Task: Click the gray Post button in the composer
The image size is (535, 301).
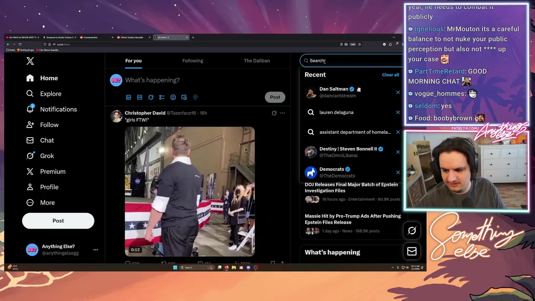Action: pyautogui.click(x=275, y=97)
